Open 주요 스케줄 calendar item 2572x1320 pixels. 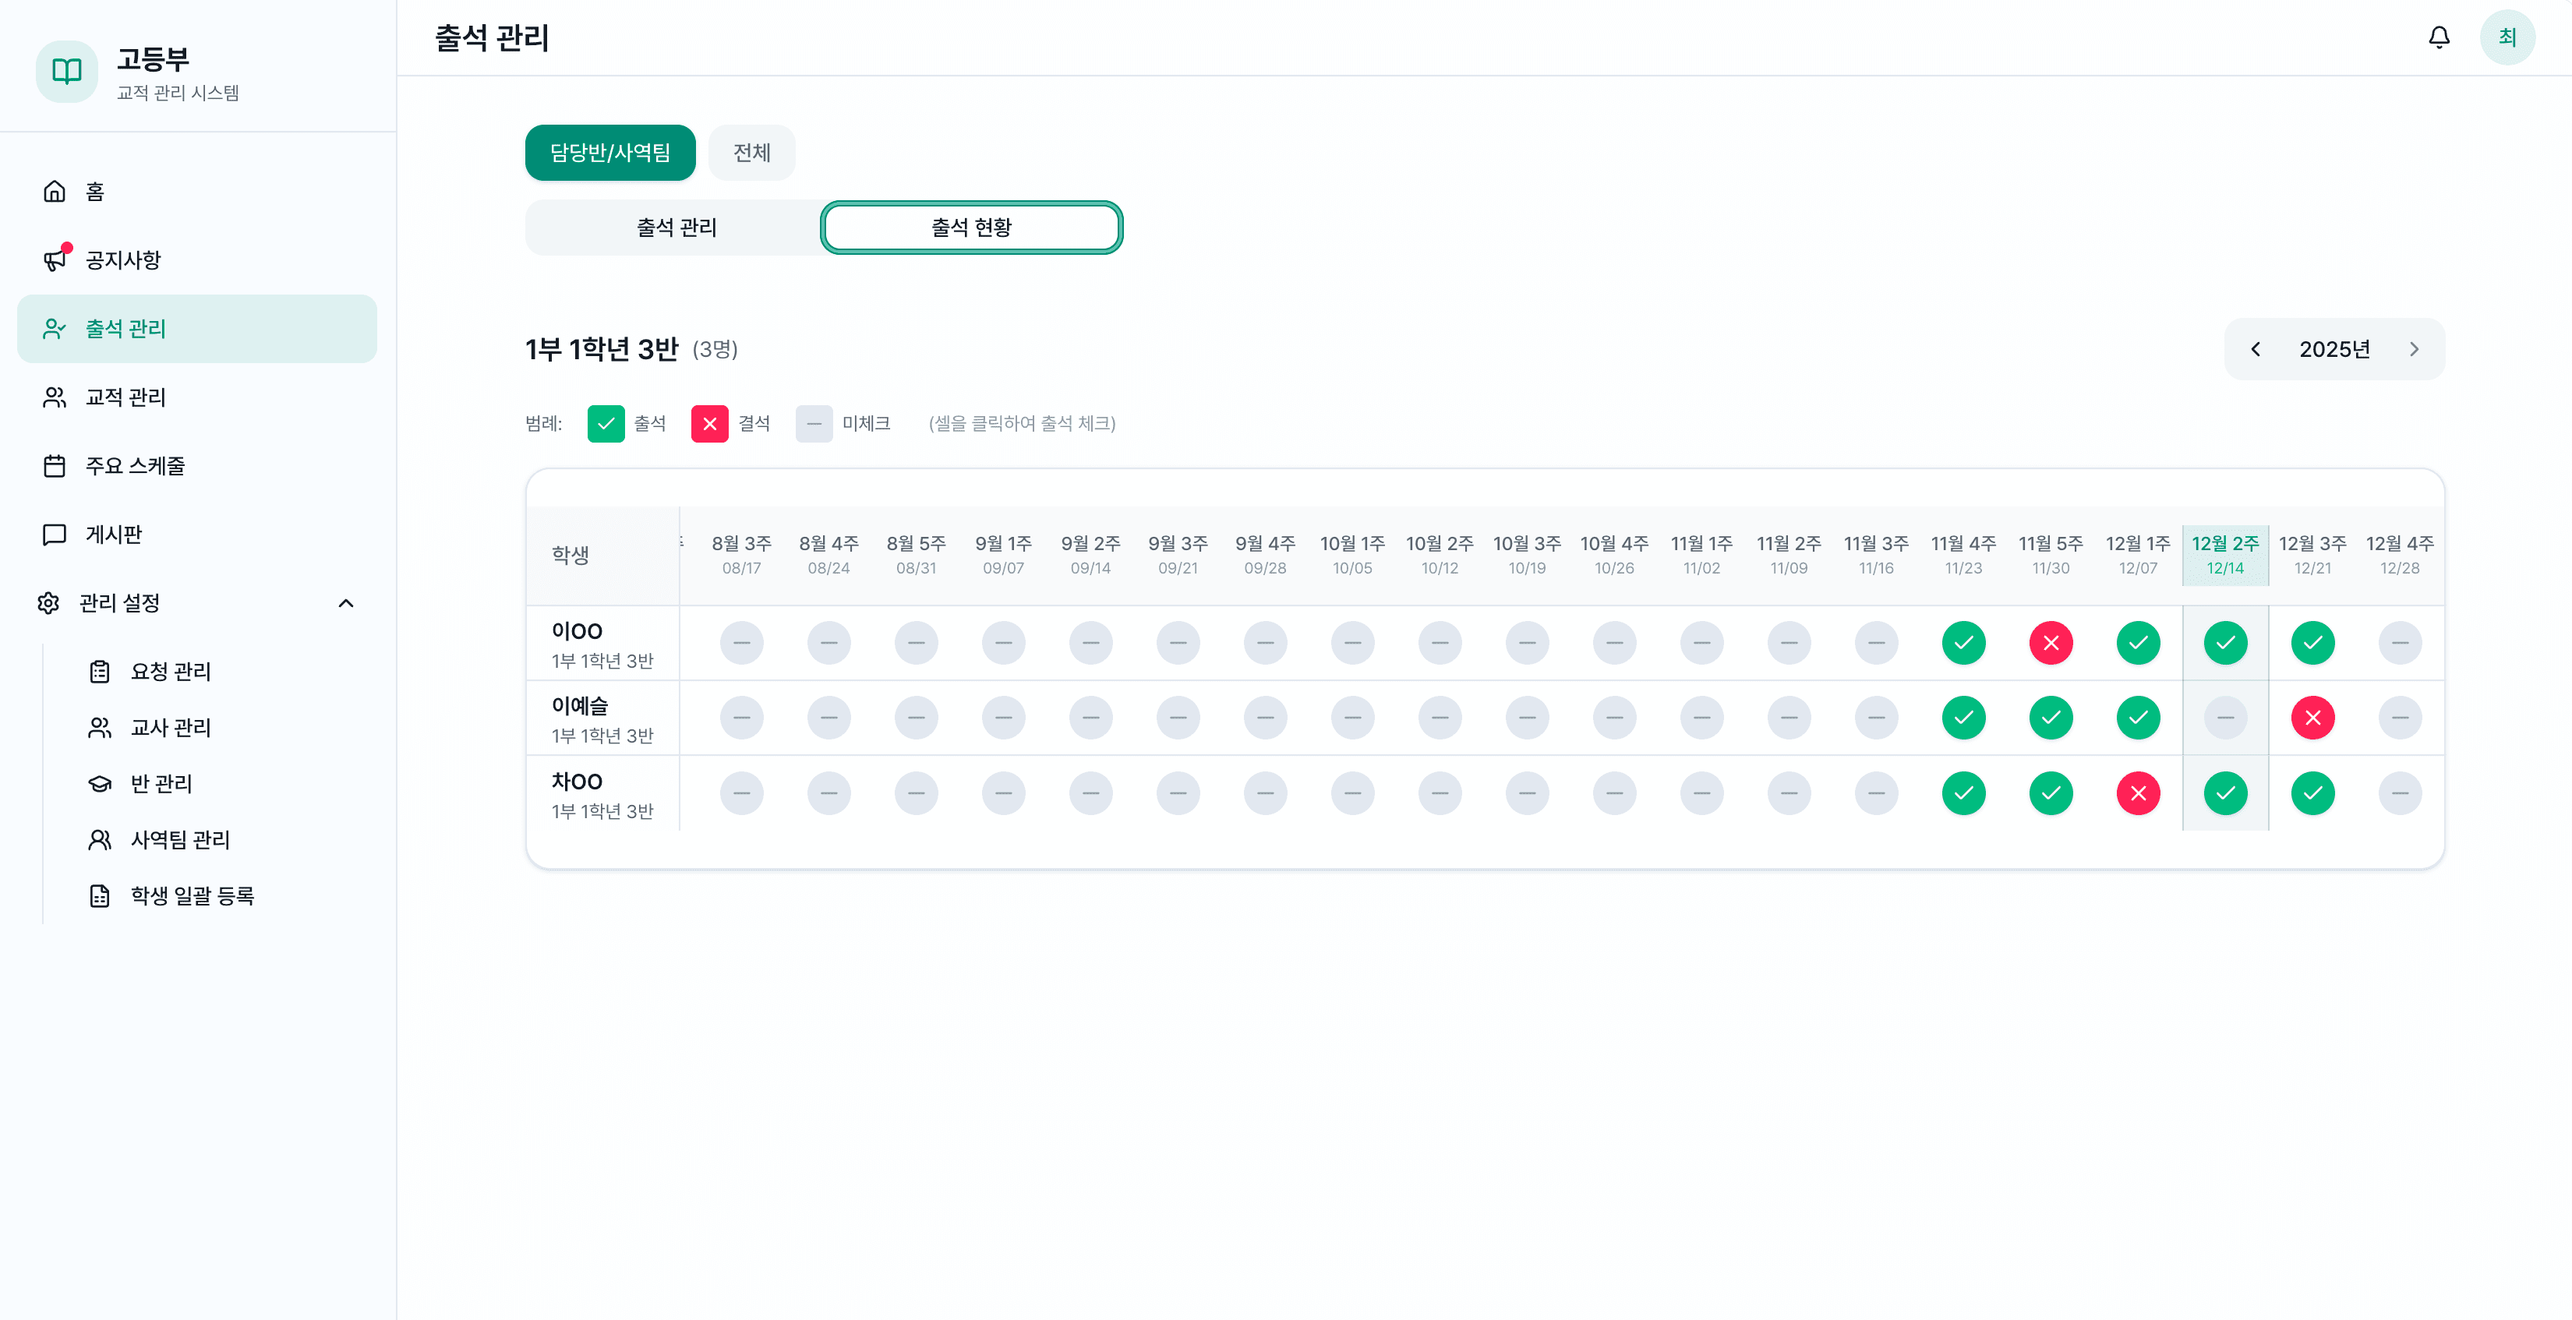coord(135,465)
